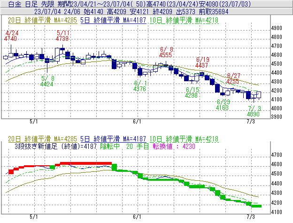This screenshot has height=223, width=293.
Task: Click the 5/1 date label under line-break chart
Action: [x=34, y=217]
